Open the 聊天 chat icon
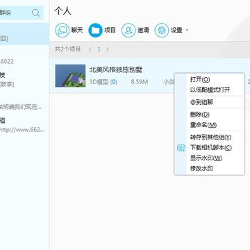250x250 pixels. coord(62,30)
